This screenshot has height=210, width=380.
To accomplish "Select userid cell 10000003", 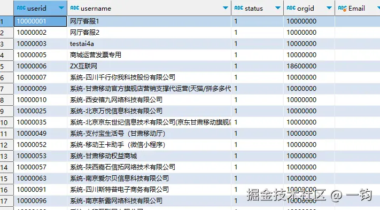I will click(40, 44).
